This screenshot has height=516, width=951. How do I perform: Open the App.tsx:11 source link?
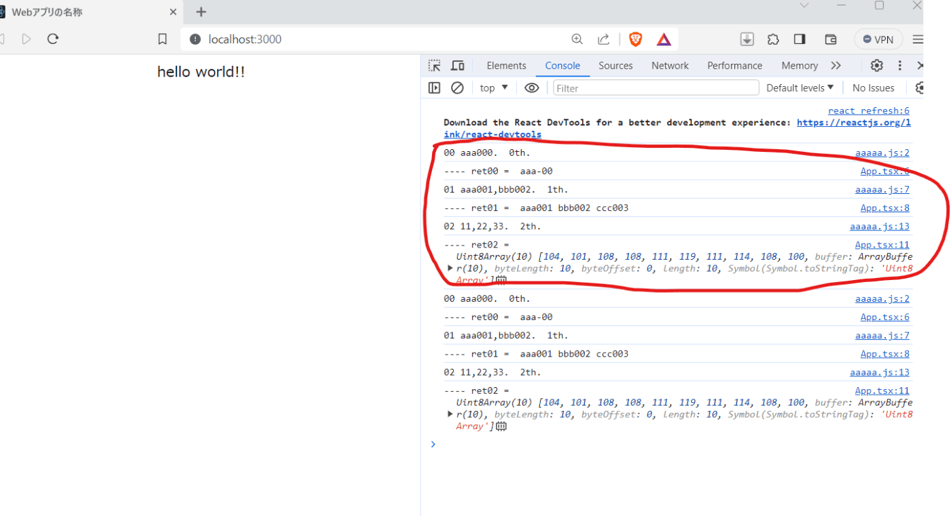(882, 245)
